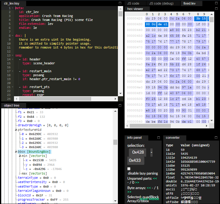Select ptrTextureMid entry 0 = 0x629DC
220x204 pixels.
click(x=40, y=134)
